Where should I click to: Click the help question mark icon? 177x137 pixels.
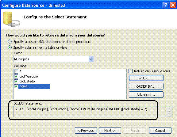(166, 5)
